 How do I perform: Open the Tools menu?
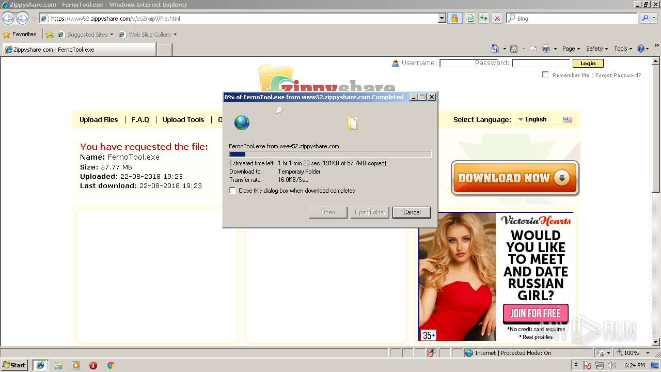coord(623,49)
